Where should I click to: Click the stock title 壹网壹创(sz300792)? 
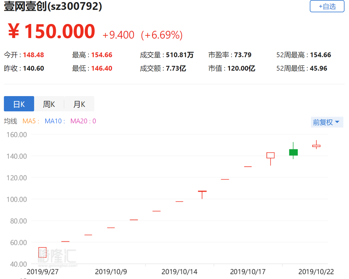[x=53, y=6]
